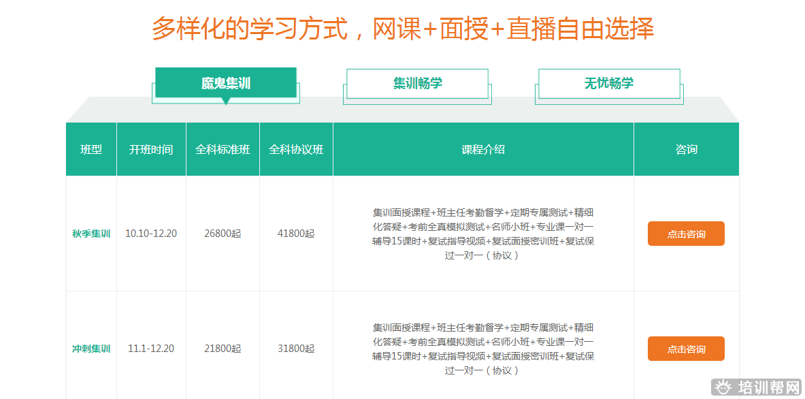Click the 培训帮网 watermark logo icon
Viewport: 805px width, 399px height.
pyautogui.click(x=725, y=388)
